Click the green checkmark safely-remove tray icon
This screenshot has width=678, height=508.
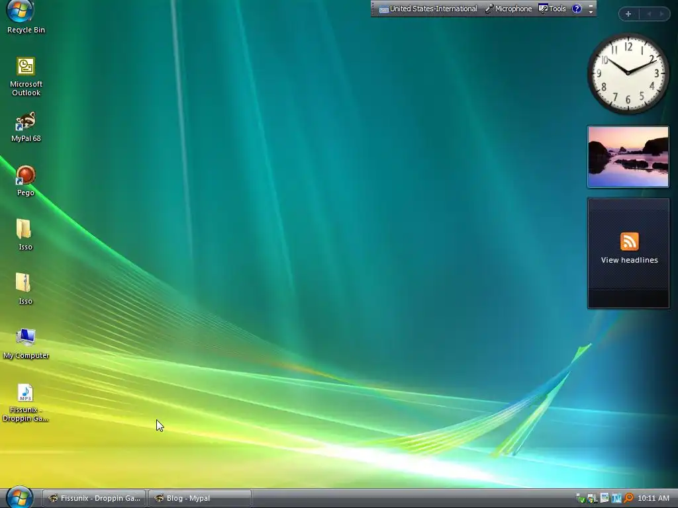pyautogui.click(x=581, y=499)
